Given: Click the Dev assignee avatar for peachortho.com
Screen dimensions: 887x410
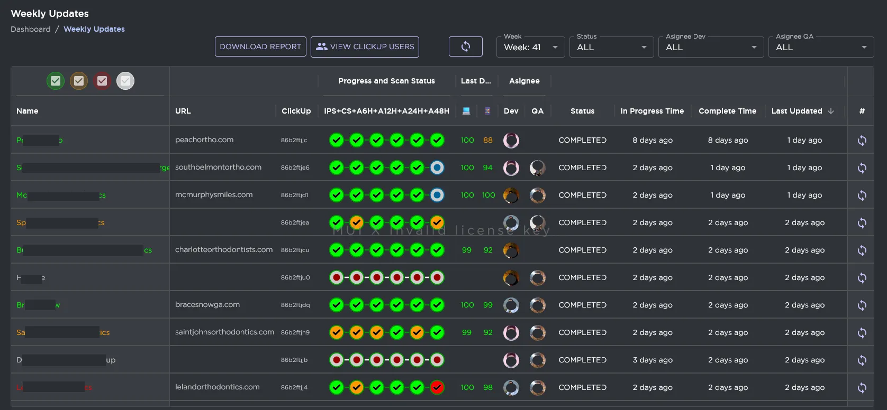Looking at the screenshot, I should [x=511, y=140].
